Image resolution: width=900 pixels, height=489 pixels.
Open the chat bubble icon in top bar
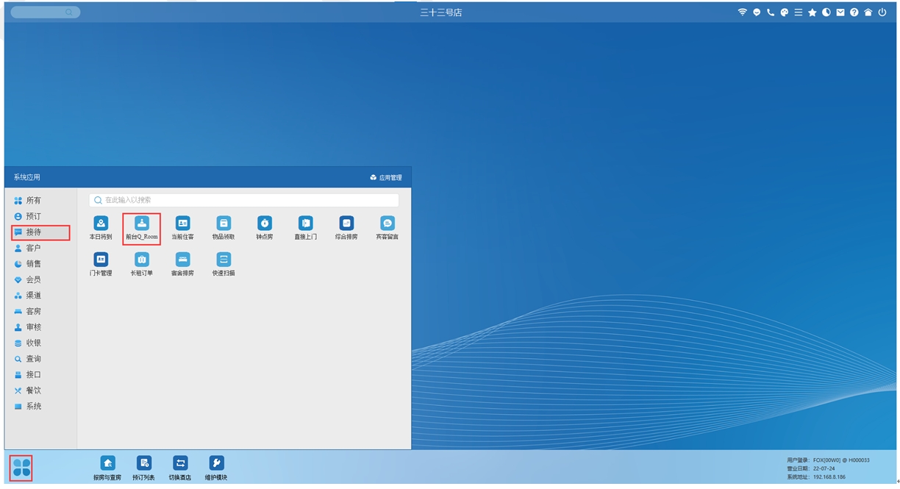click(757, 13)
